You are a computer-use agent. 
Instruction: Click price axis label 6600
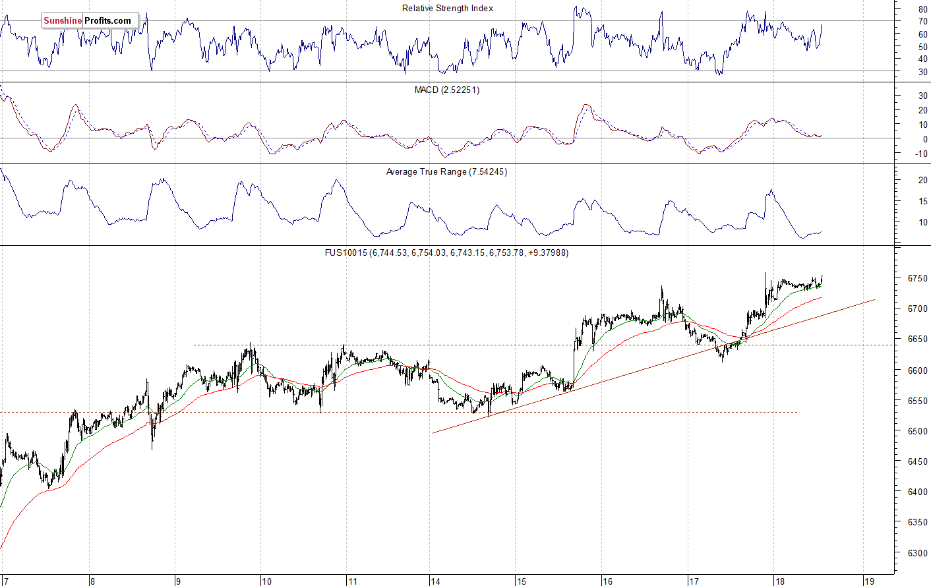(x=918, y=370)
